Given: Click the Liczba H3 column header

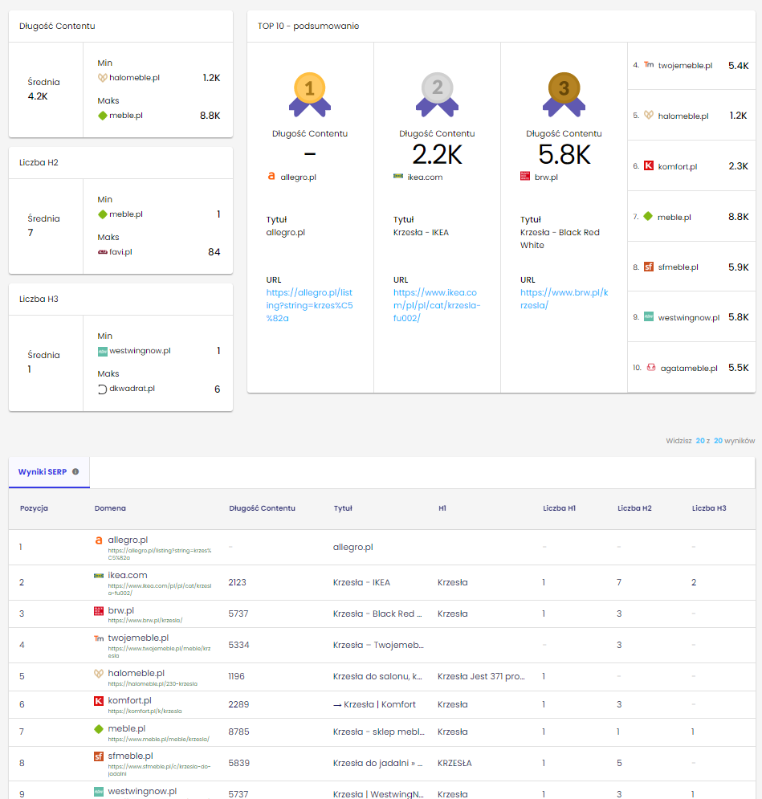Looking at the screenshot, I should pos(709,508).
